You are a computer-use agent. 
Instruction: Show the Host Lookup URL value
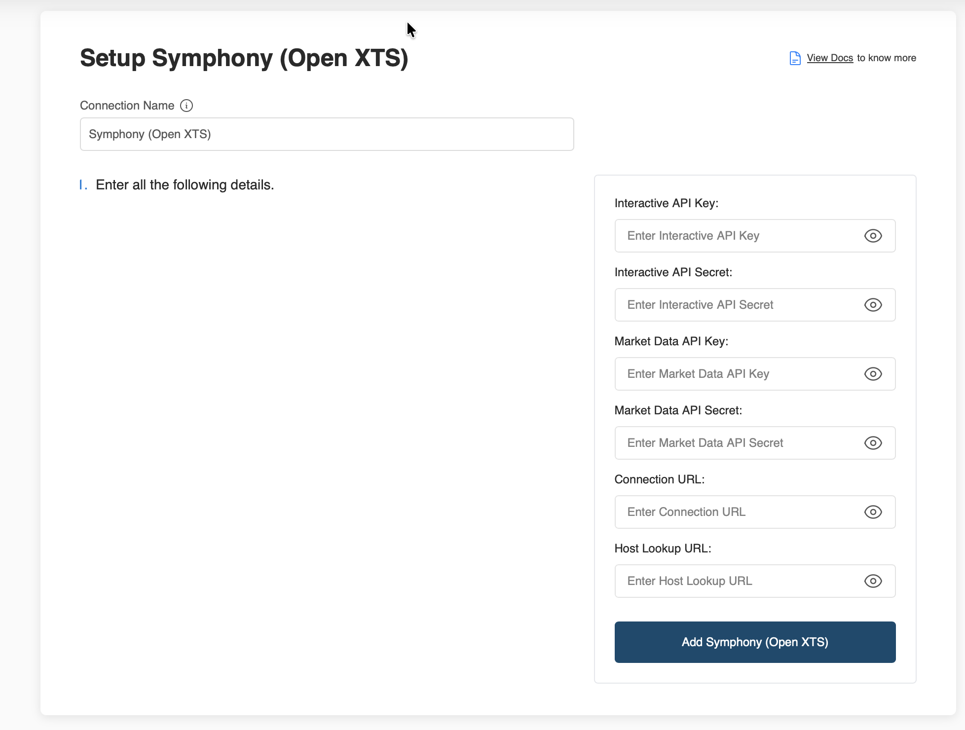873,581
